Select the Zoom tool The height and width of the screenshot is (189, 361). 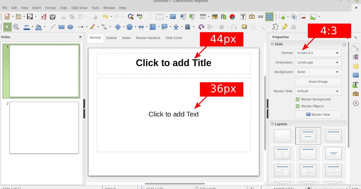pyautogui.click(x=17, y=27)
